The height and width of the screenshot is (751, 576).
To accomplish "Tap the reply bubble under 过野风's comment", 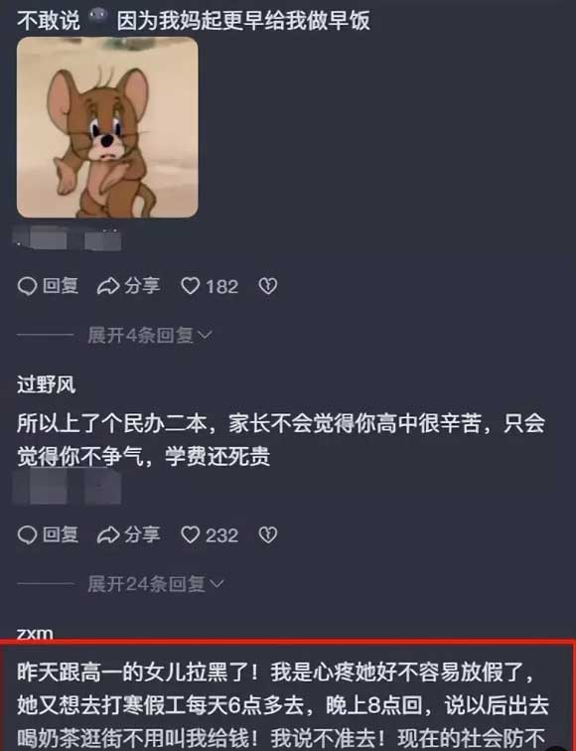I will (27, 534).
